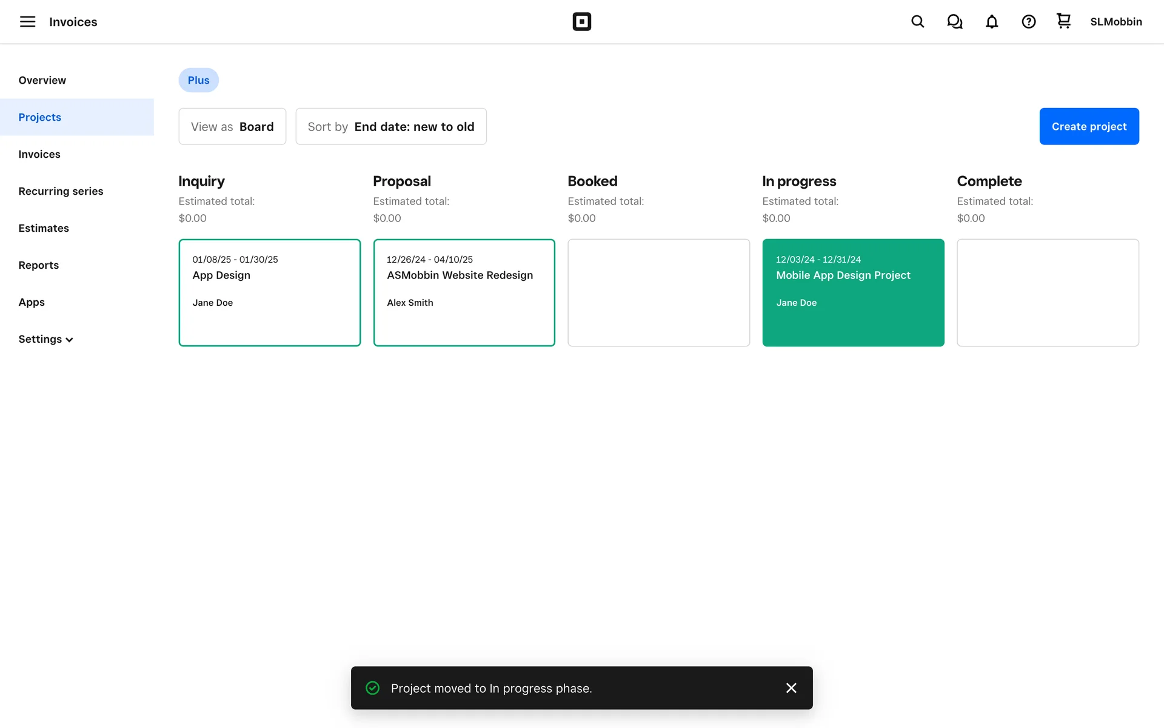
Task: Select the Mobile App Design Project card
Action: pos(853,292)
